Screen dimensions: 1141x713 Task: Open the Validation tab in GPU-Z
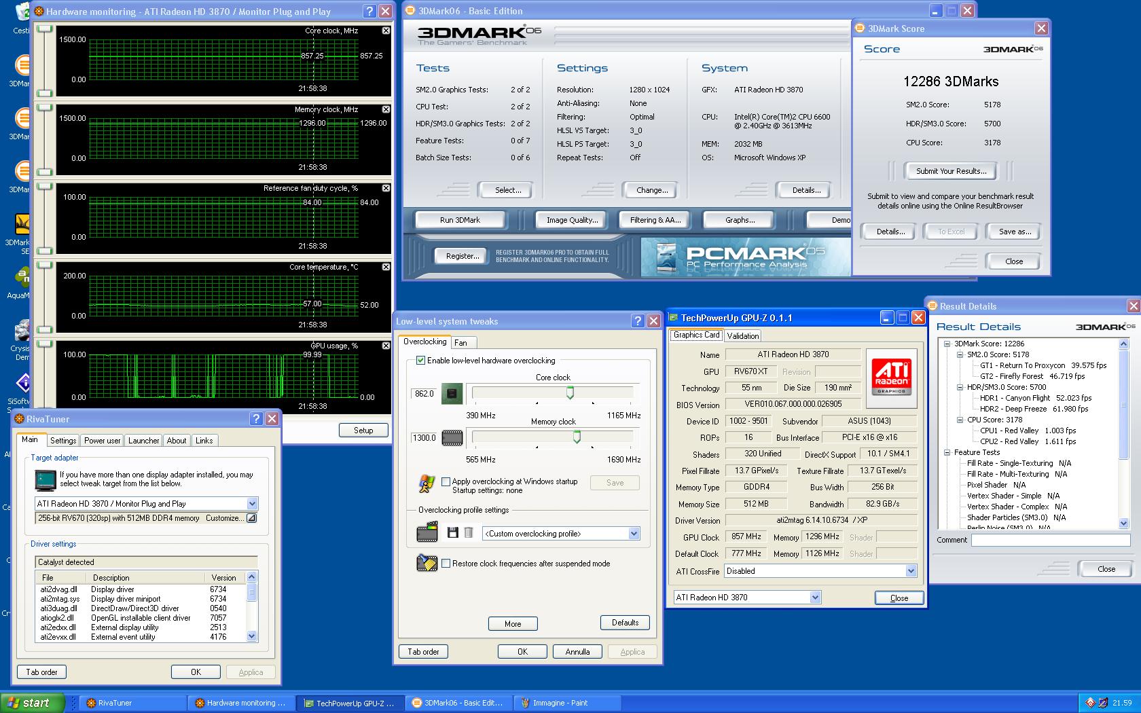click(742, 336)
